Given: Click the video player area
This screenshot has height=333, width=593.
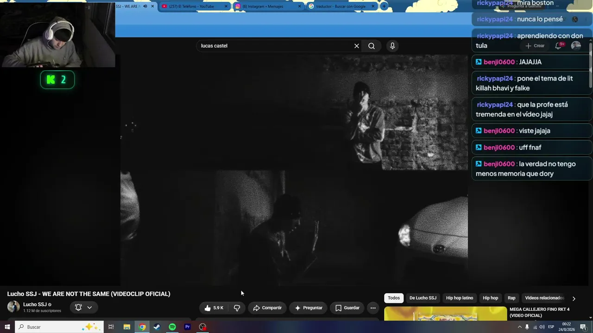Looking at the screenshot, I should (294, 170).
